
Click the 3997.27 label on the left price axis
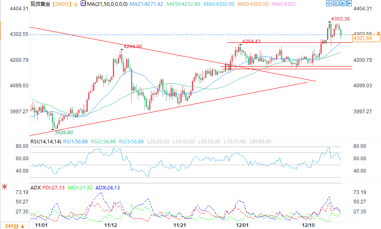pos(19,111)
